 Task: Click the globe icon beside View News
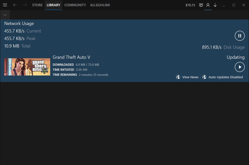click(178, 77)
